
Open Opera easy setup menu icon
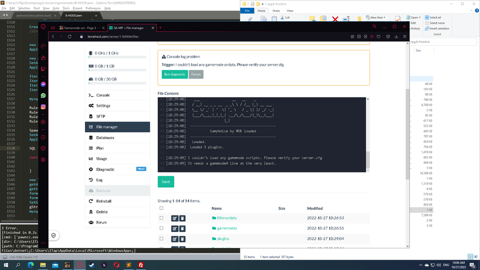405,37
